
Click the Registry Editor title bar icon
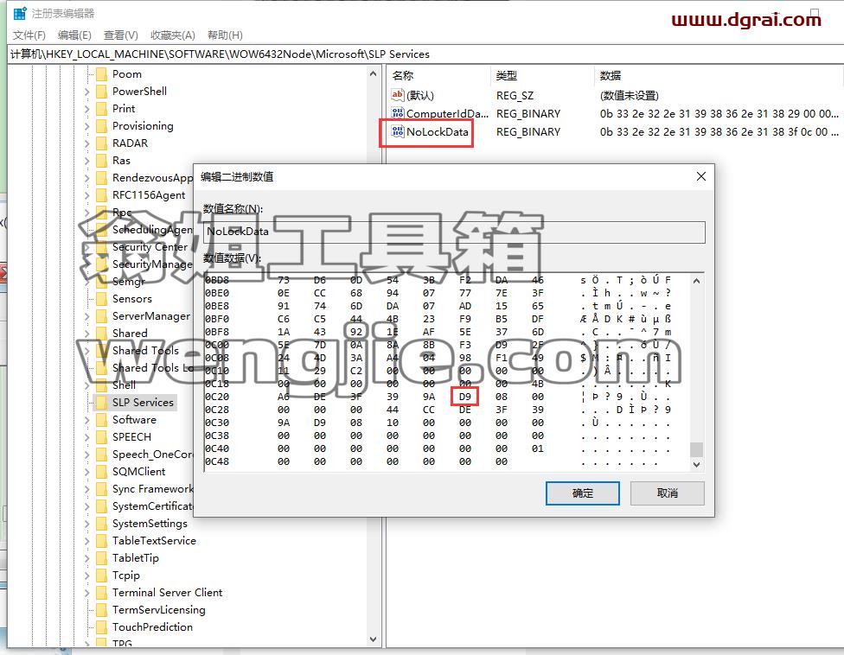point(20,14)
